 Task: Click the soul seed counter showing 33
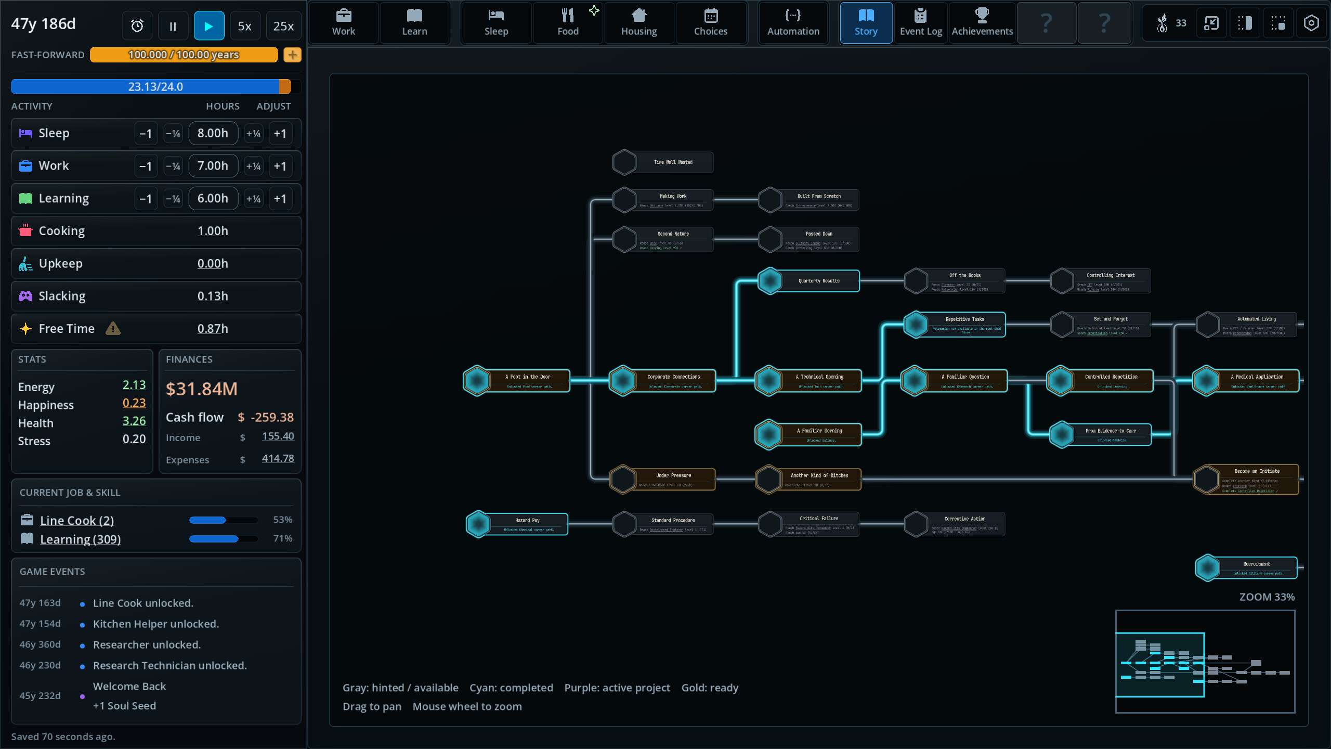click(1171, 23)
